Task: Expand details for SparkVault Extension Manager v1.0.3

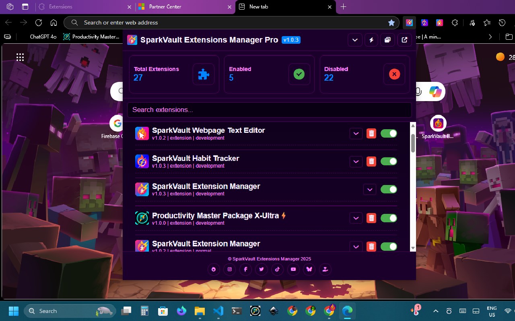Action: (370, 189)
